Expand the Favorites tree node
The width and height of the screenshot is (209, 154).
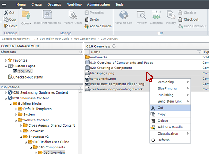6,60
